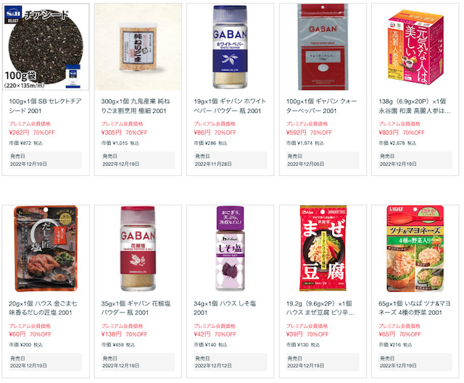Click the 純ねりごま sesame paste jar image

click(138, 47)
